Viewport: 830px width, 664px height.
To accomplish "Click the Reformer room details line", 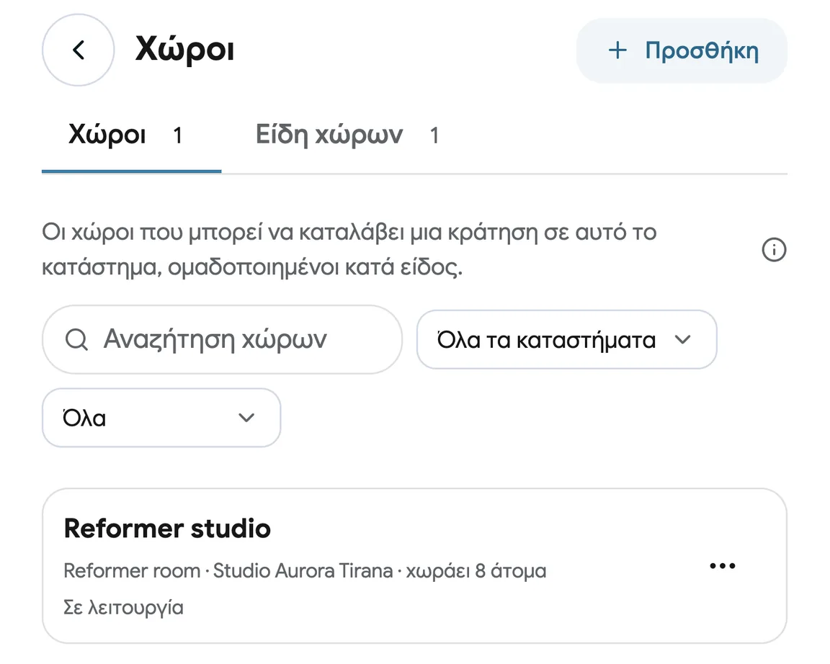I will (305, 571).
